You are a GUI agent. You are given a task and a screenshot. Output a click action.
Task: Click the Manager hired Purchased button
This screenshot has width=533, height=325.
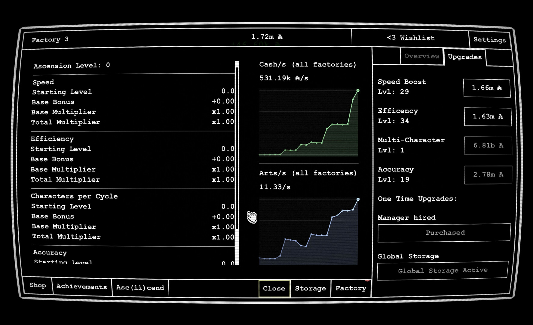444,233
